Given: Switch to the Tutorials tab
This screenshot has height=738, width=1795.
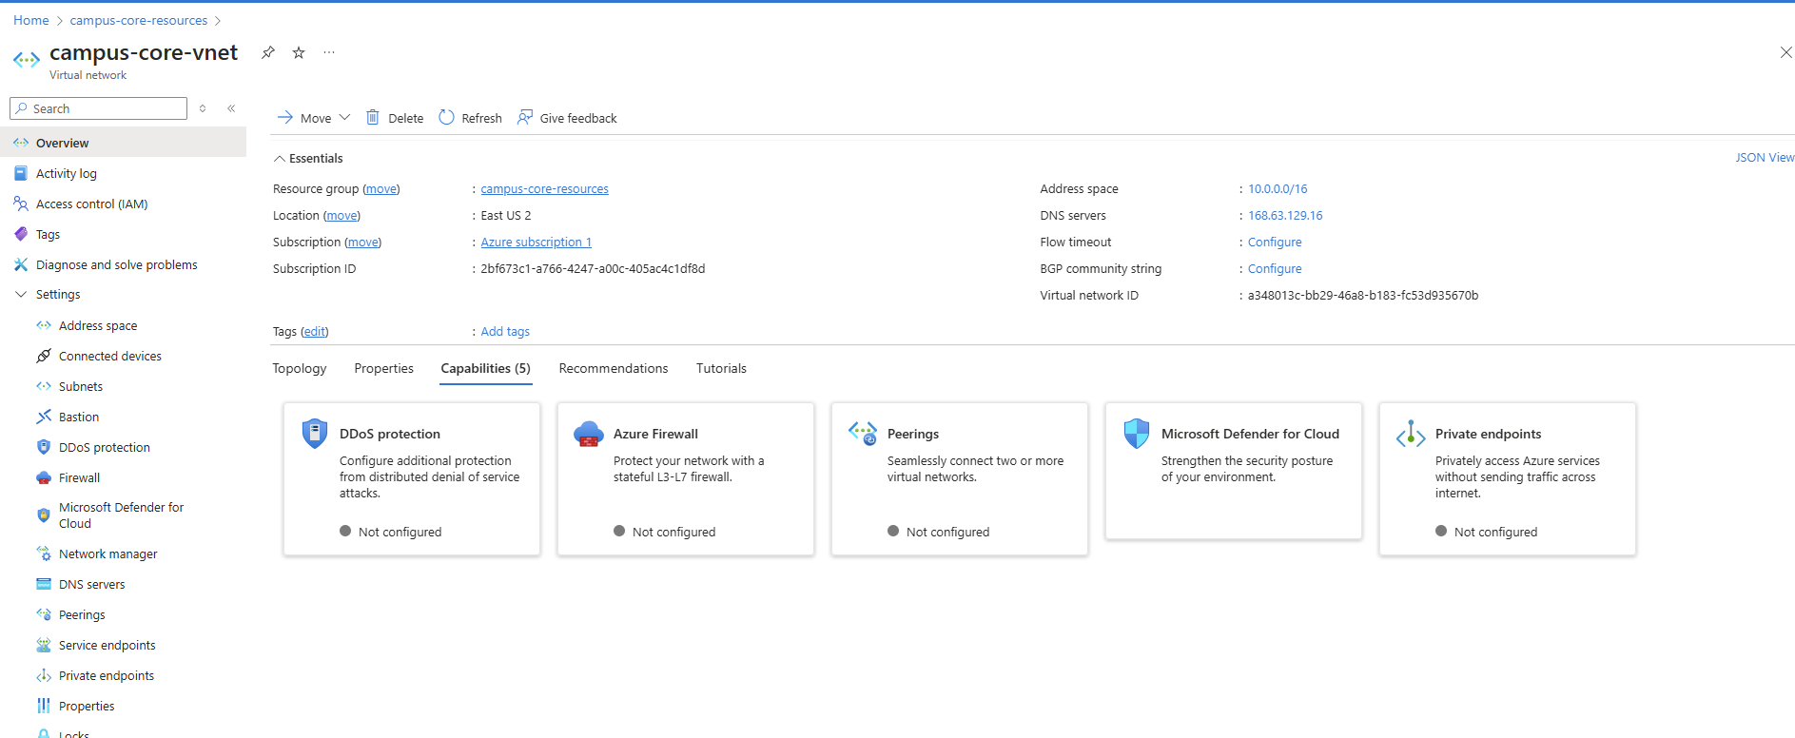Looking at the screenshot, I should tap(721, 369).
